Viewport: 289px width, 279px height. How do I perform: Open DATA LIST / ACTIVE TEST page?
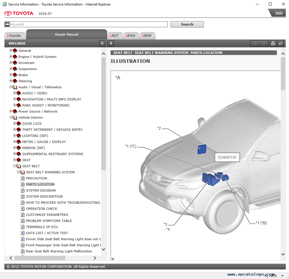[47, 233]
